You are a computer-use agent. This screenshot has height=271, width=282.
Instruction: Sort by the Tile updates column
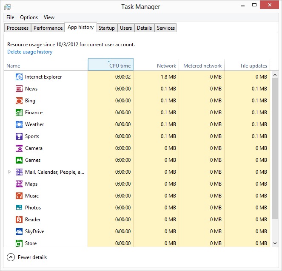tap(247, 65)
